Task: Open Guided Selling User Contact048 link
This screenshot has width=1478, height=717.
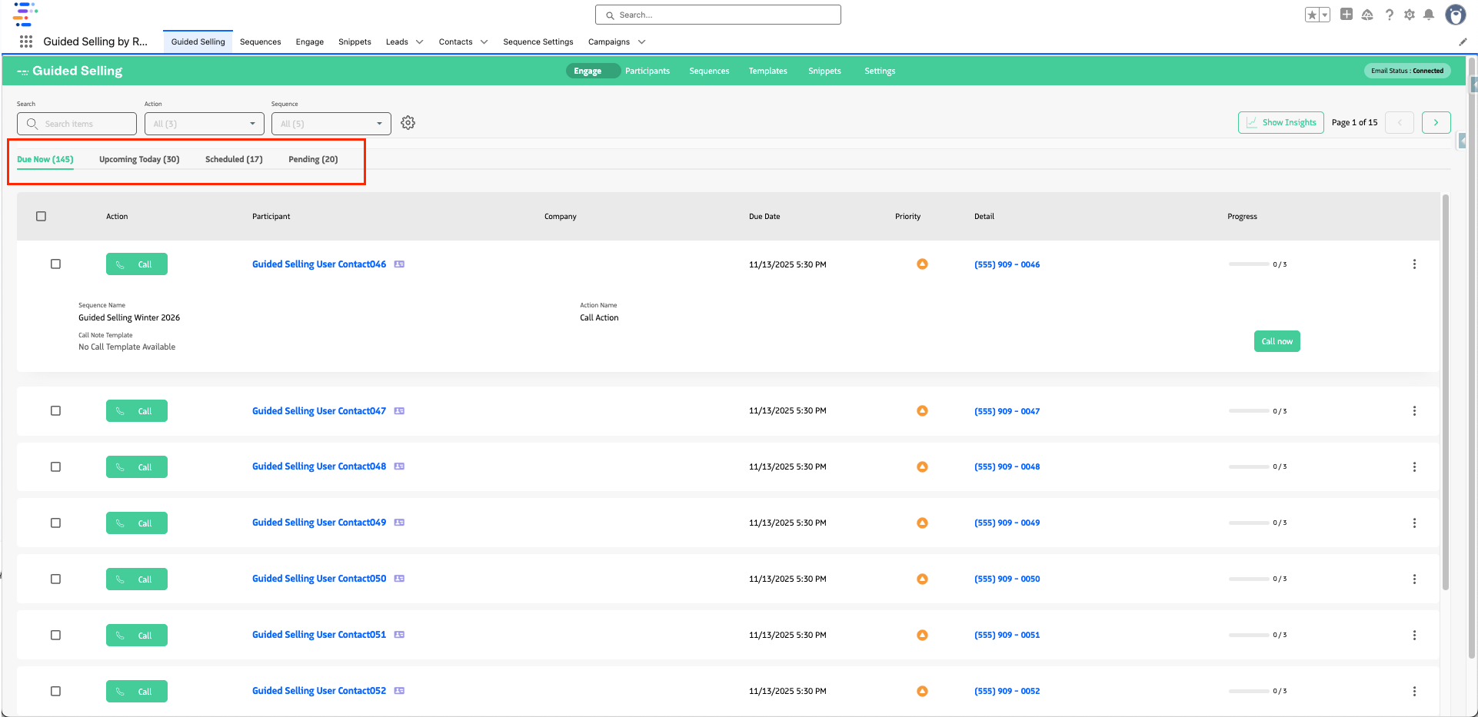Action: click(x=318, y=466)
